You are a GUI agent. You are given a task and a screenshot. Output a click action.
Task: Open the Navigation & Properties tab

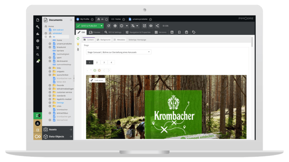[138, 32]
